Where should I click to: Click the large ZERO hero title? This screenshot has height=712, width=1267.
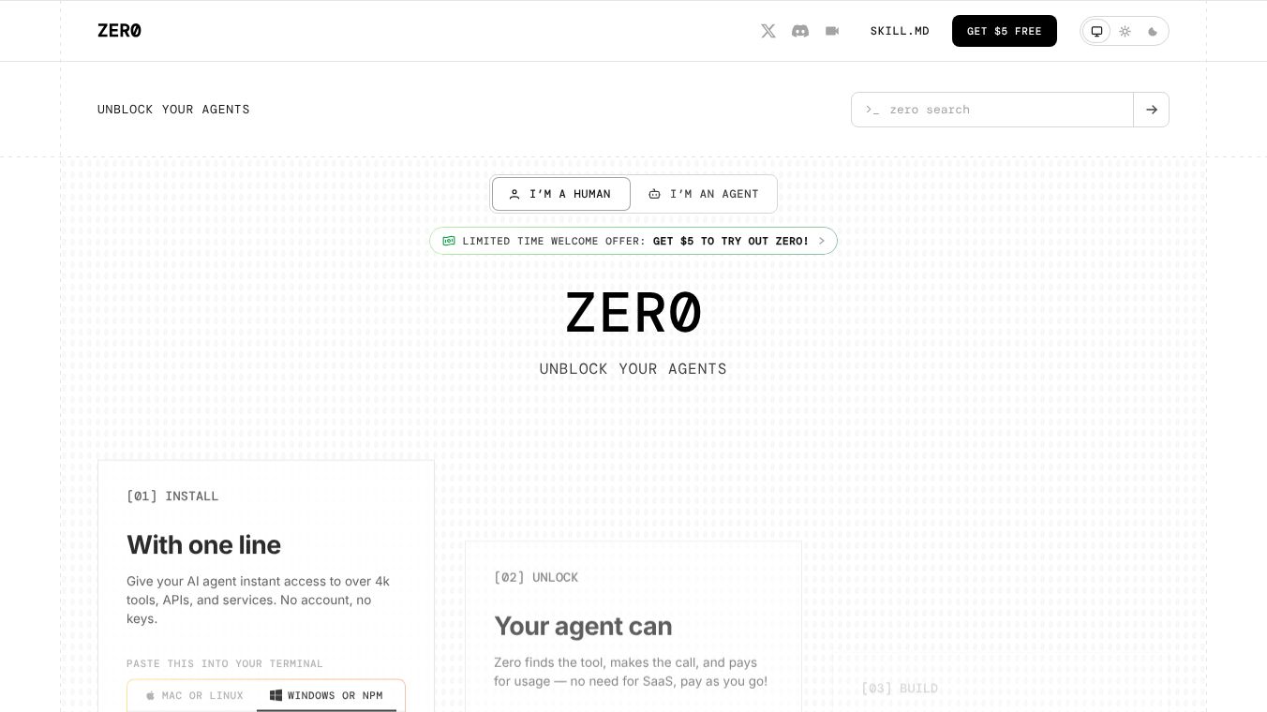click(x=633, y=312)
